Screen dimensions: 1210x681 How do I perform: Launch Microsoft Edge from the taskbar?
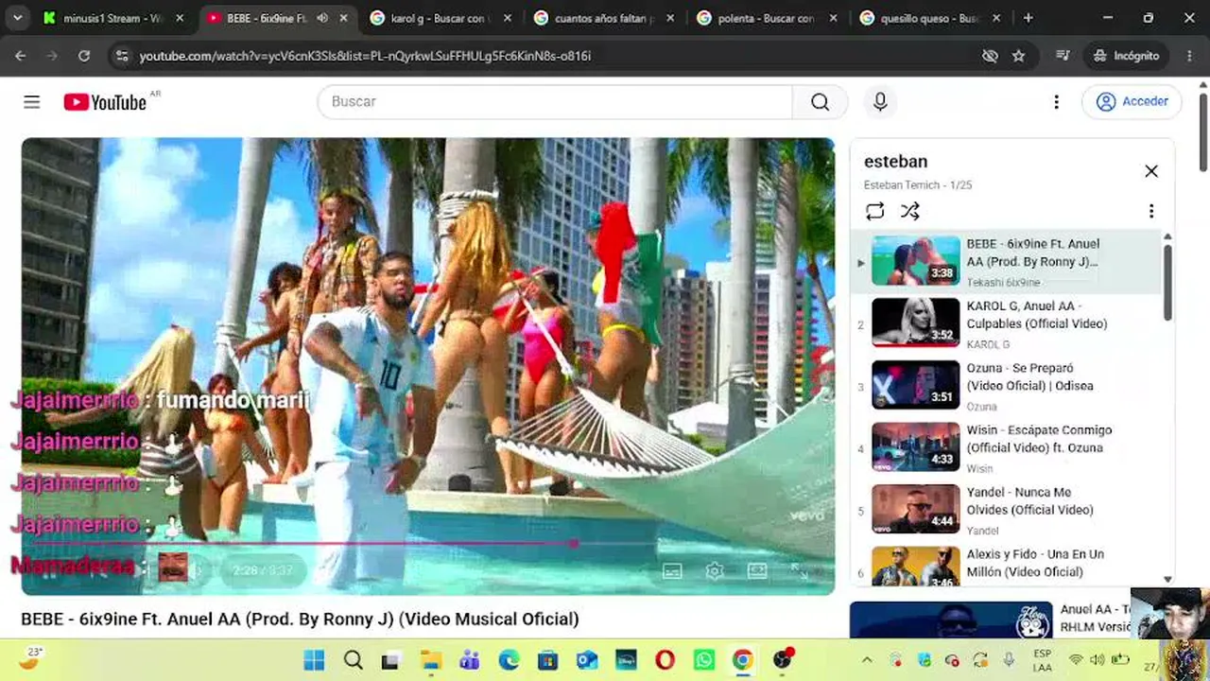509,660
